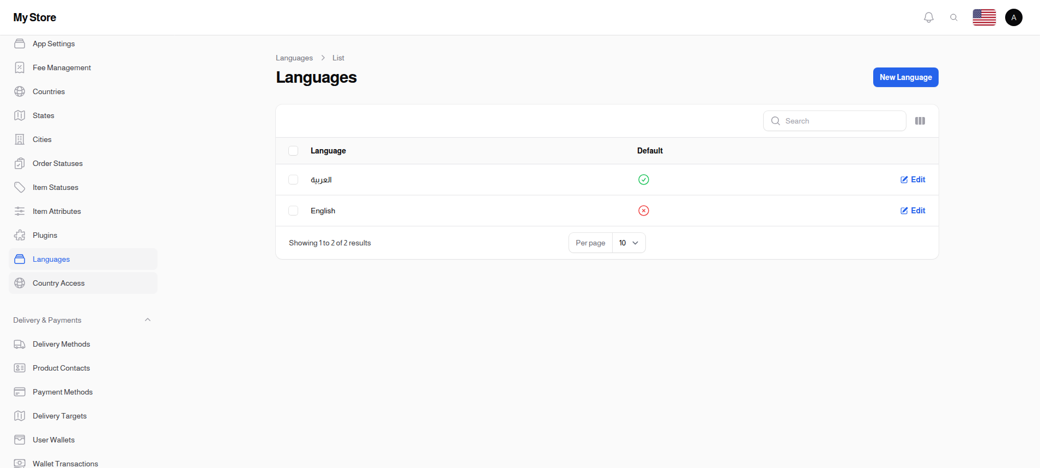The width and height of the screenshot is (1040, 468).
Task: Edit the English language
Action: pos(913,211)
